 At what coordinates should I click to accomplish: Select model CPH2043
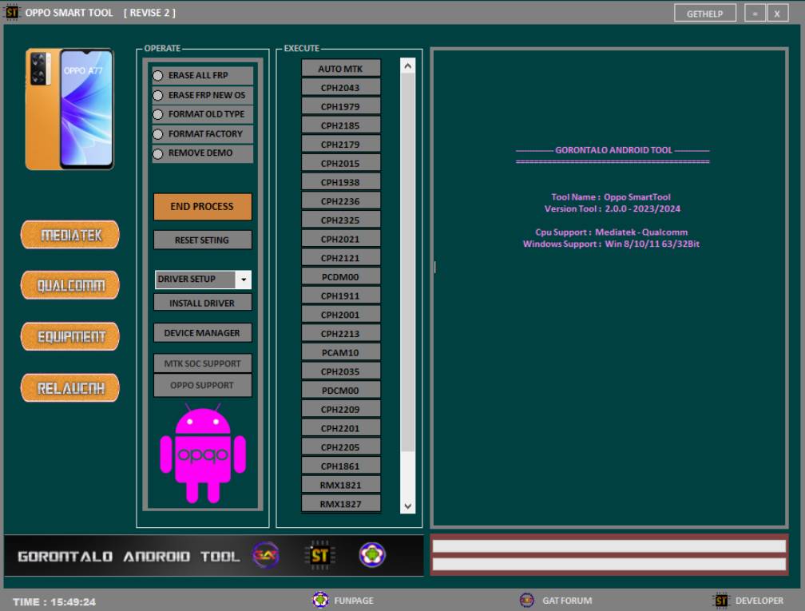coord(341,87)
